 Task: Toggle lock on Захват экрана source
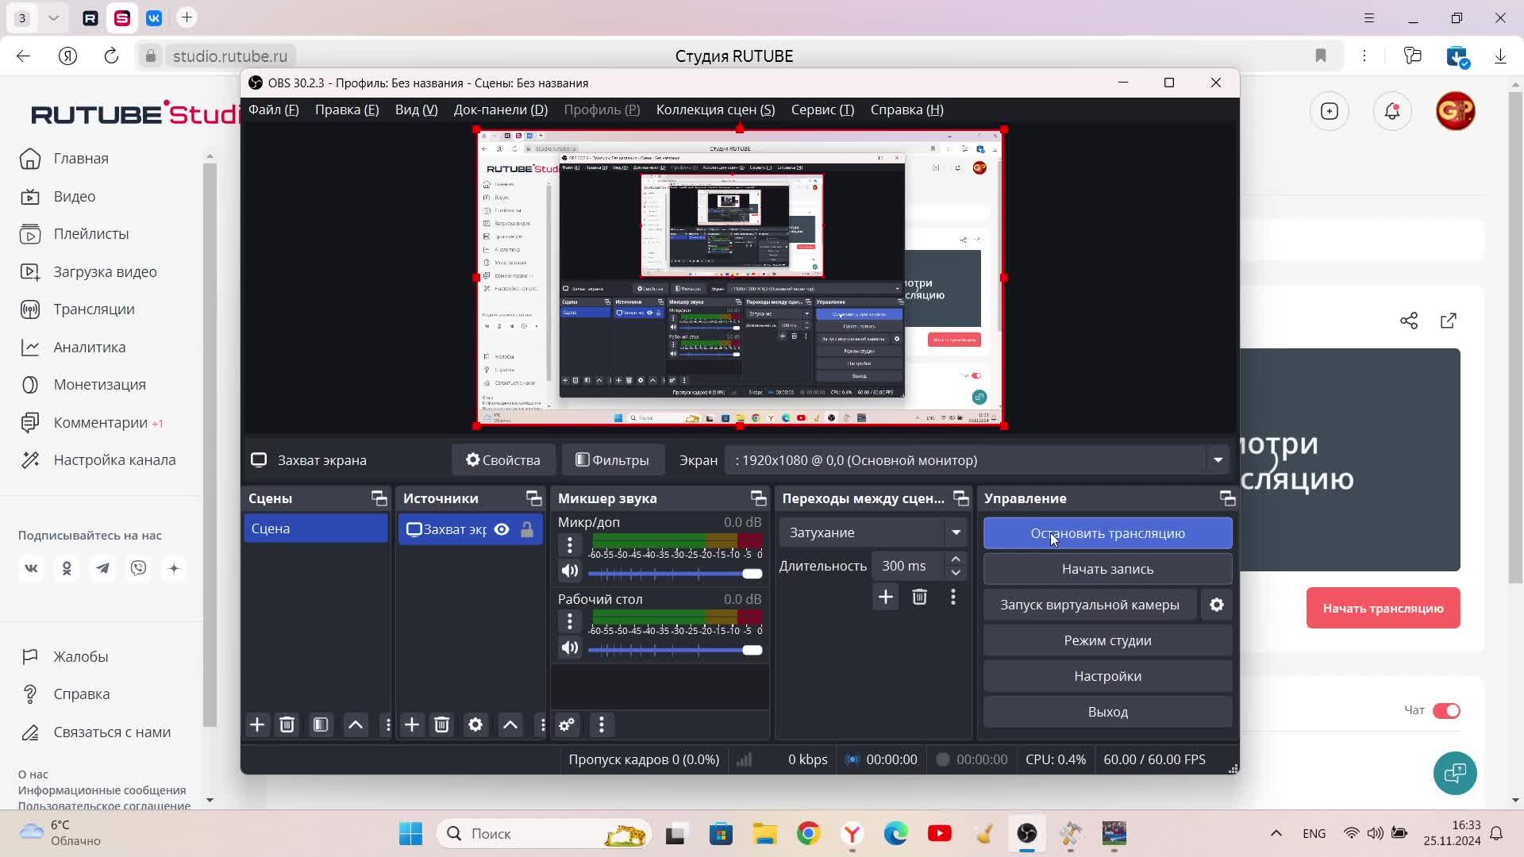pyautogui.click(x=527, y=529)
